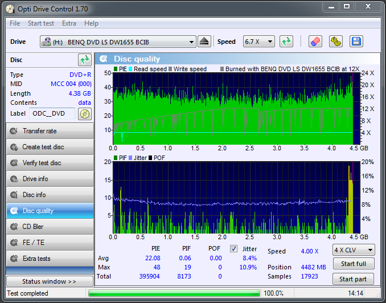386x303 pixels.
Task: Click the Status window >> button
Action: point(50,281)
